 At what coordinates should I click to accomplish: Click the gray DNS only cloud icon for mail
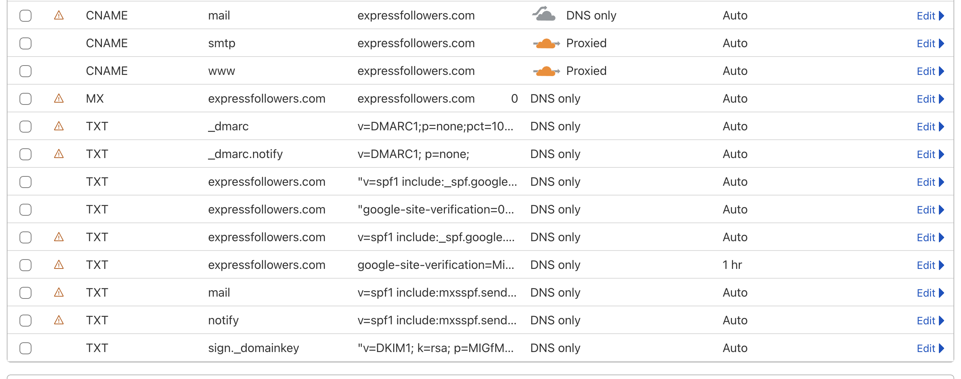[x=544, y=14]
